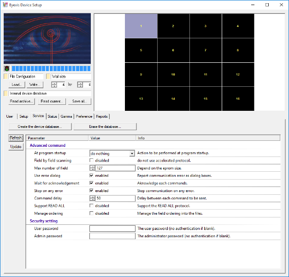Click Read current... button
Image resolution: width=289 pixels, height=277 pixels.
pos(52,102)
